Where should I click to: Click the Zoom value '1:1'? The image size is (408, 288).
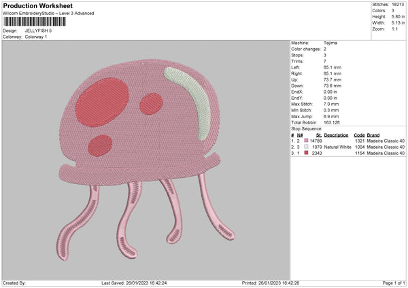point(394,29)
